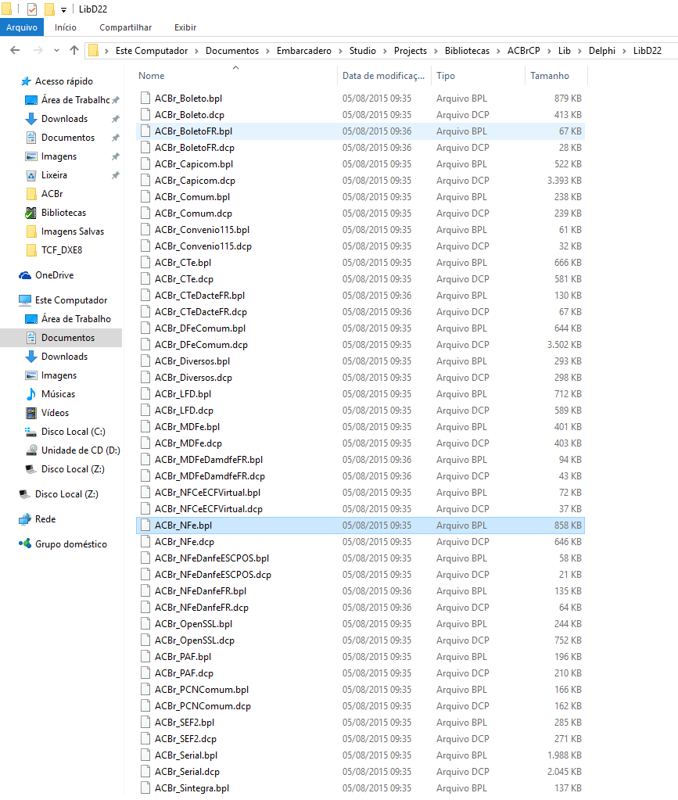Click Bibliotecas icon in quick access

(31, 213)
